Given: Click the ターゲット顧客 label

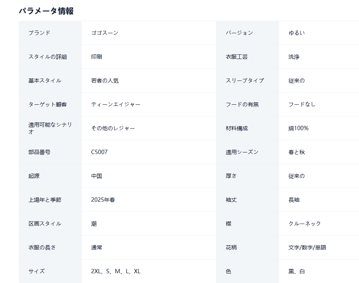Looking at the screenshot, I should tap(47, 104).
